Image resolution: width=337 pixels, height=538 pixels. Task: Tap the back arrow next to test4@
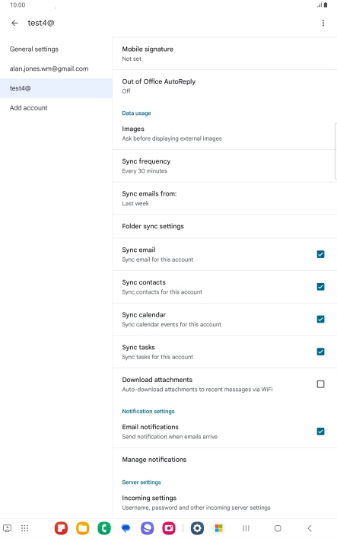(14, 23)
